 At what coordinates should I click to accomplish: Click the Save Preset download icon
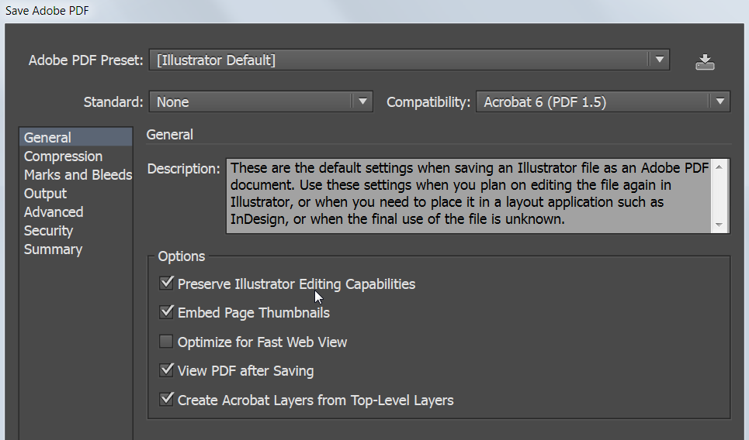pyautogui.click(x=705, y=62)
